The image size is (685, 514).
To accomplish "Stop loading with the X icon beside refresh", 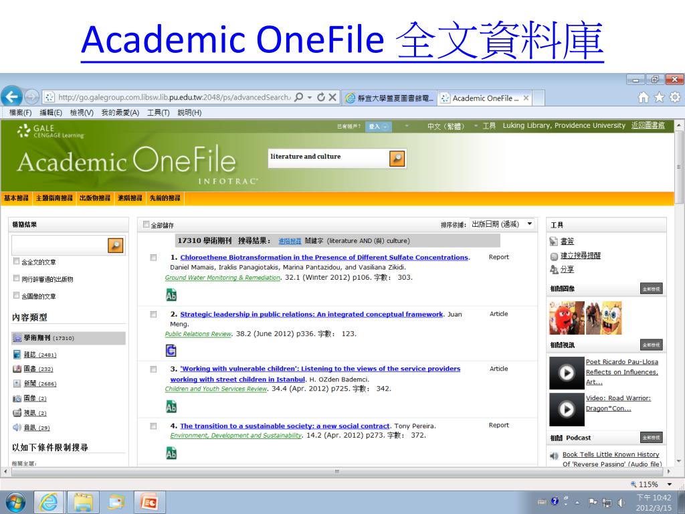I will click(x=332, y=97).
